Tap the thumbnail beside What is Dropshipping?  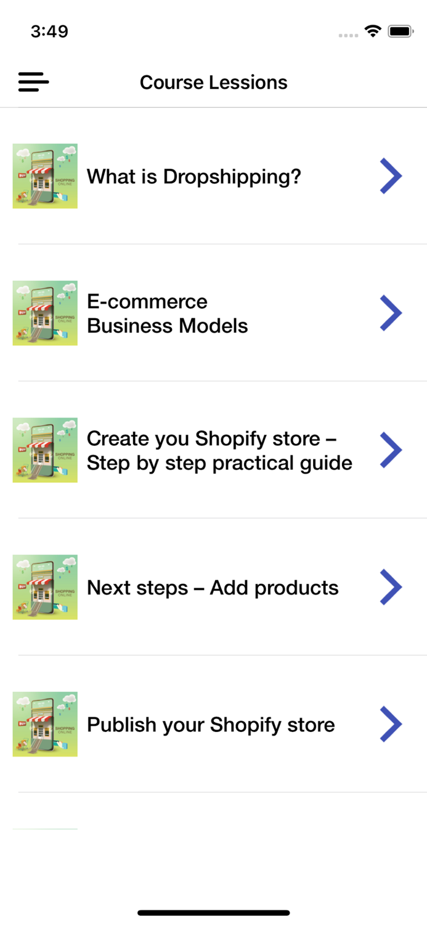click(x=45, y=176)
